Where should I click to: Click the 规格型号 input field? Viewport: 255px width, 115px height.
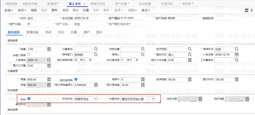click(x=226, y=18)
